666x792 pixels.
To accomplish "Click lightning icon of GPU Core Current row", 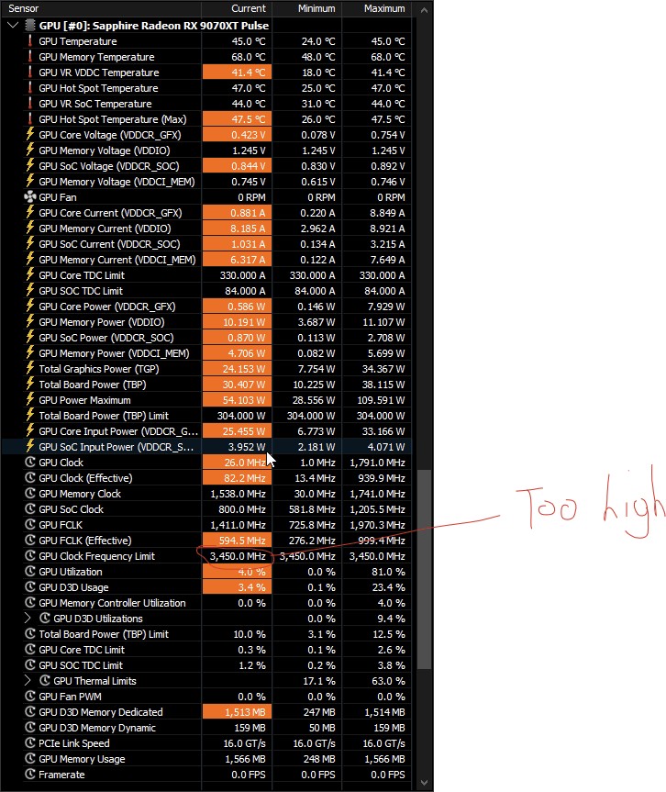I will pyautogui.click(x=30, y=213).
